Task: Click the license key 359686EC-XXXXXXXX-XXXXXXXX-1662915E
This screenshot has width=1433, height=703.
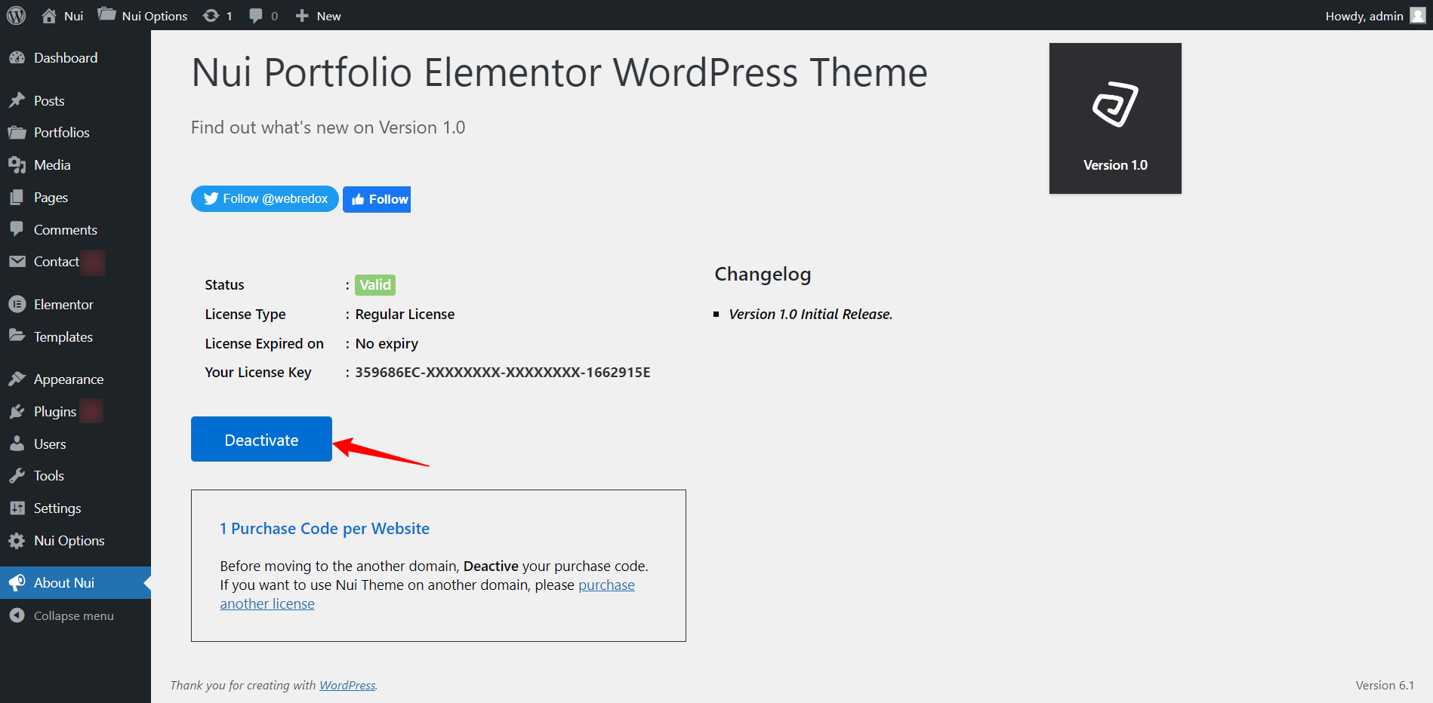Action: coord(503,373)
